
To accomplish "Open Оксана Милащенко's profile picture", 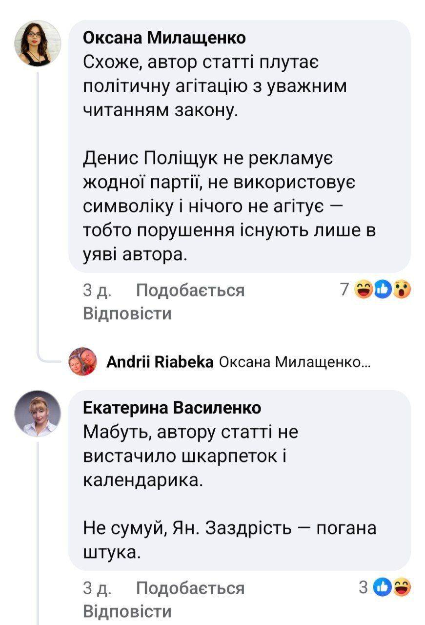I will coord(40,43).
